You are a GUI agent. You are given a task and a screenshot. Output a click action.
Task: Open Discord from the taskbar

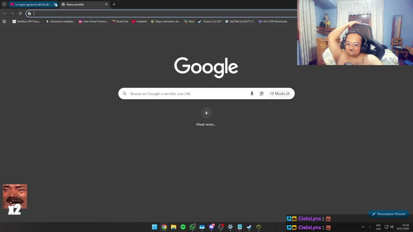coord(211,227)
